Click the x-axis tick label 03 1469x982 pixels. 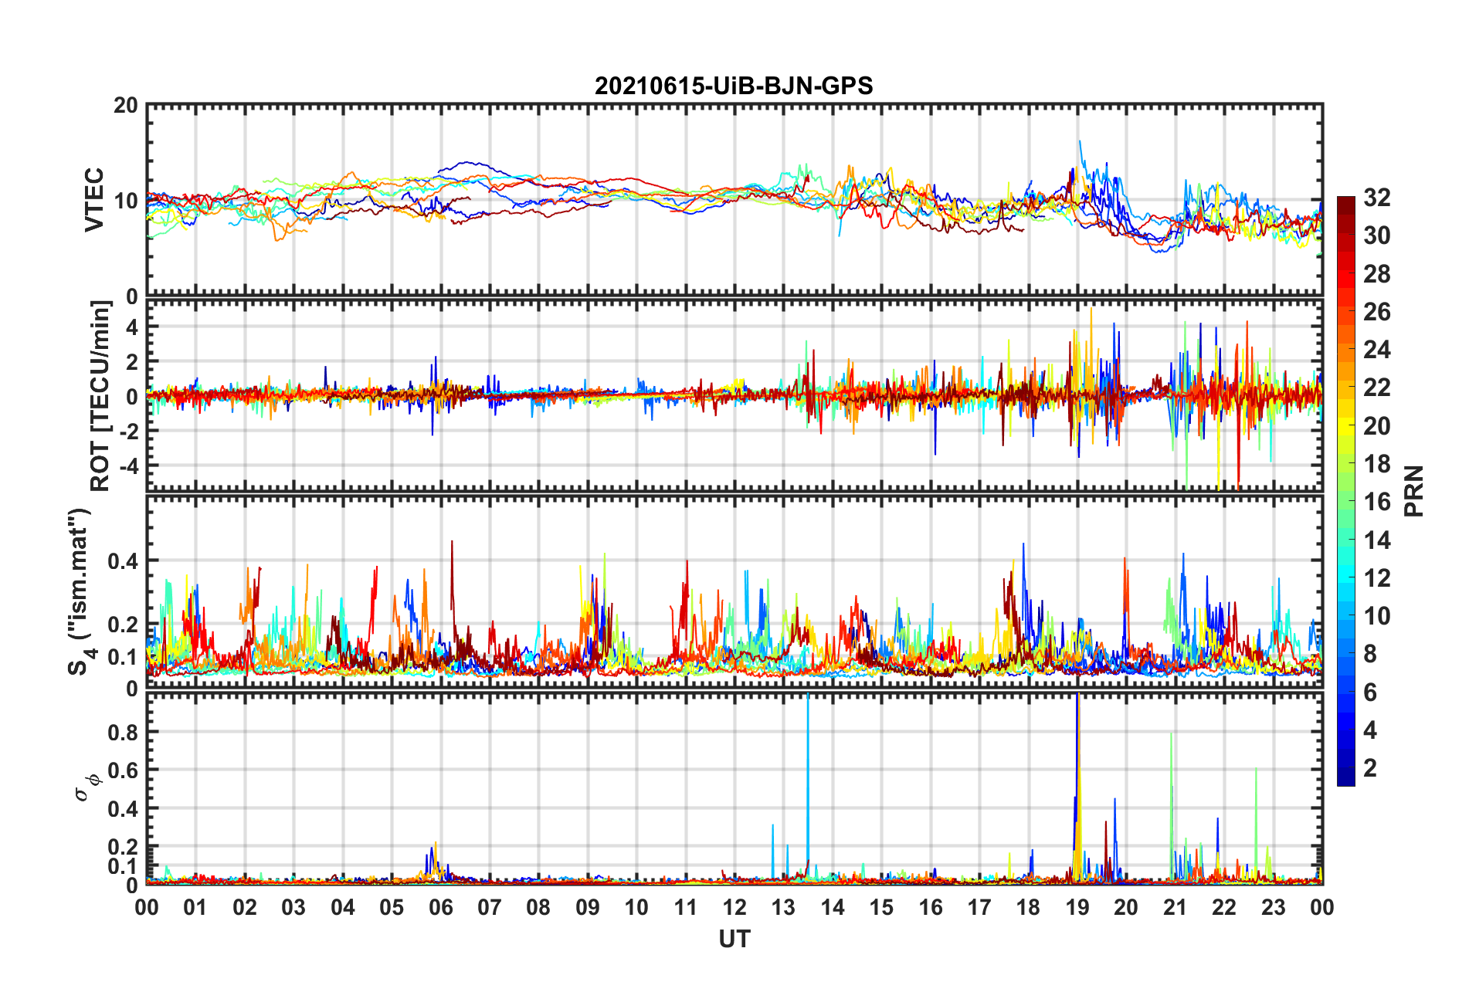pyautogui.click(x=293, y=907)
